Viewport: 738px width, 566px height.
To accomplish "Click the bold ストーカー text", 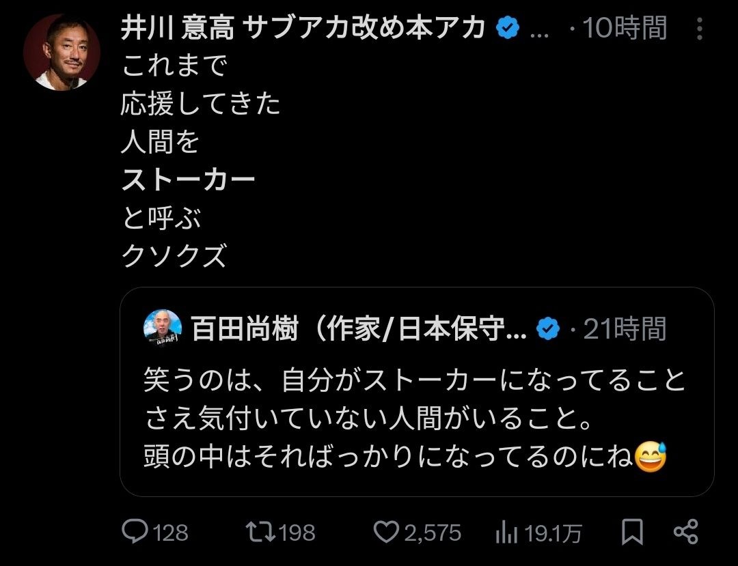I will coord(188,180).
